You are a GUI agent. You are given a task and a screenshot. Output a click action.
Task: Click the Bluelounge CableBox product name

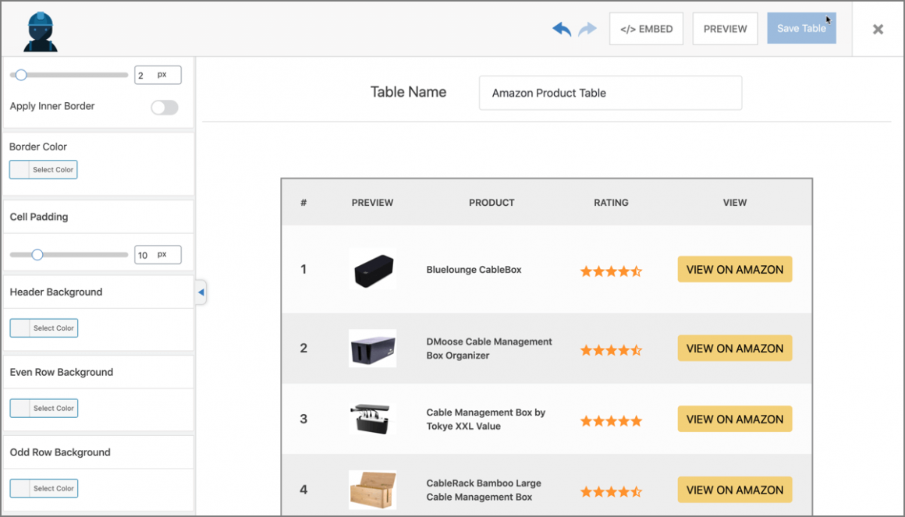pyautogui.click(x=474, y=270)
